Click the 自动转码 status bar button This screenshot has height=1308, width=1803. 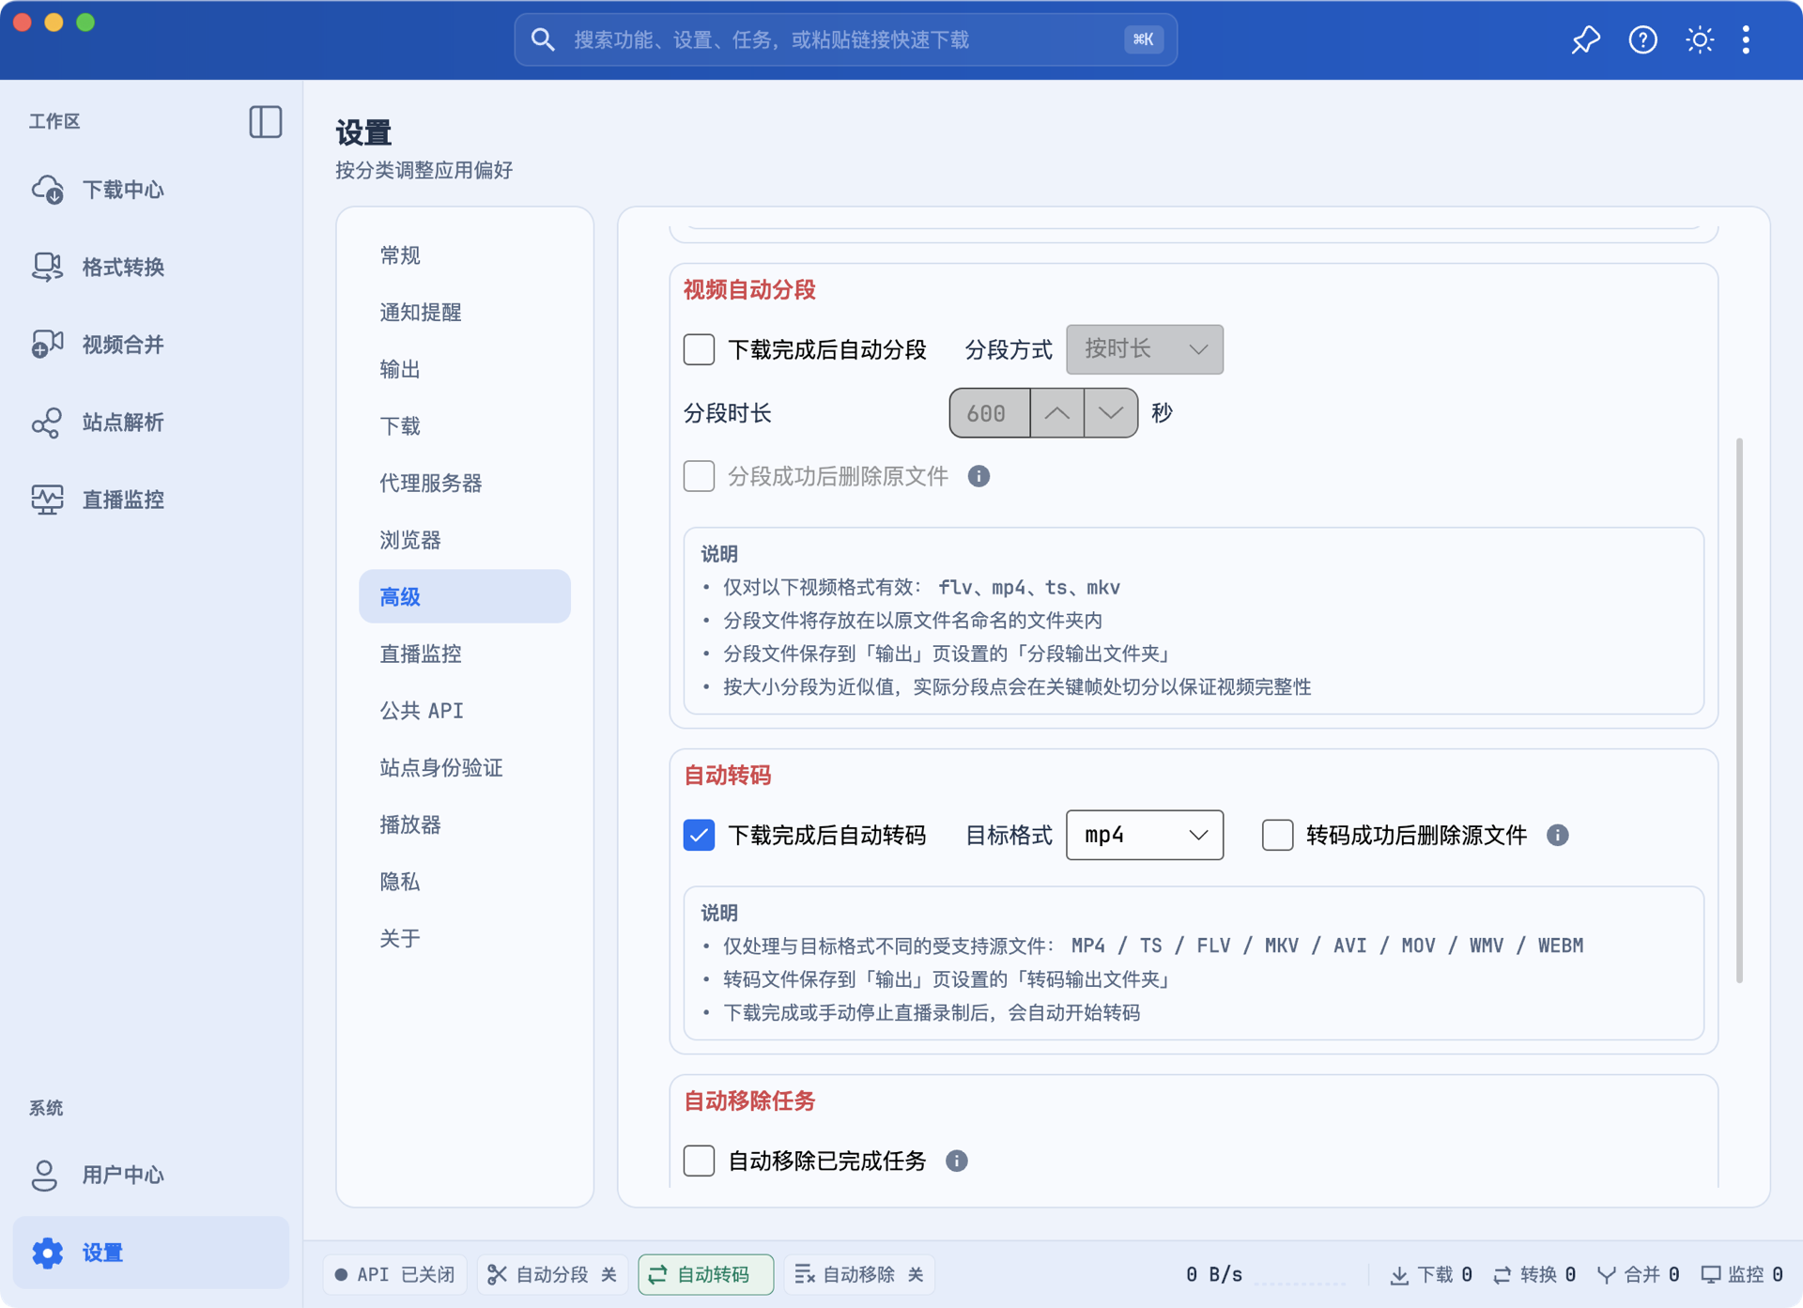[x=705, y=1274]
